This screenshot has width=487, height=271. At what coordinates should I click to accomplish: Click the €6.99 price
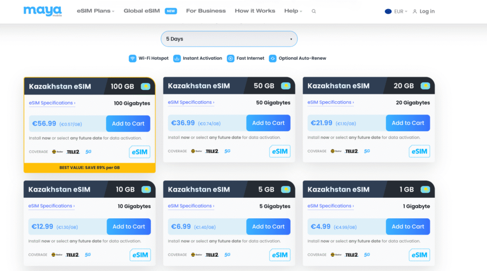pos(181,227)
